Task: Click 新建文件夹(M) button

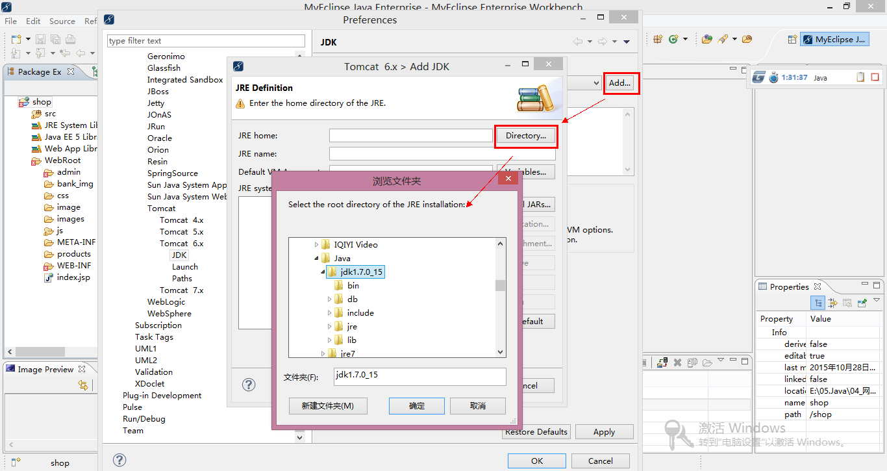Action: click(x=328, y=406)
